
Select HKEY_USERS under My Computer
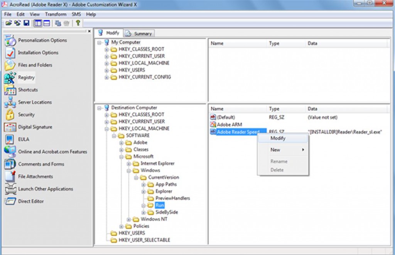(x=132, y=70)
